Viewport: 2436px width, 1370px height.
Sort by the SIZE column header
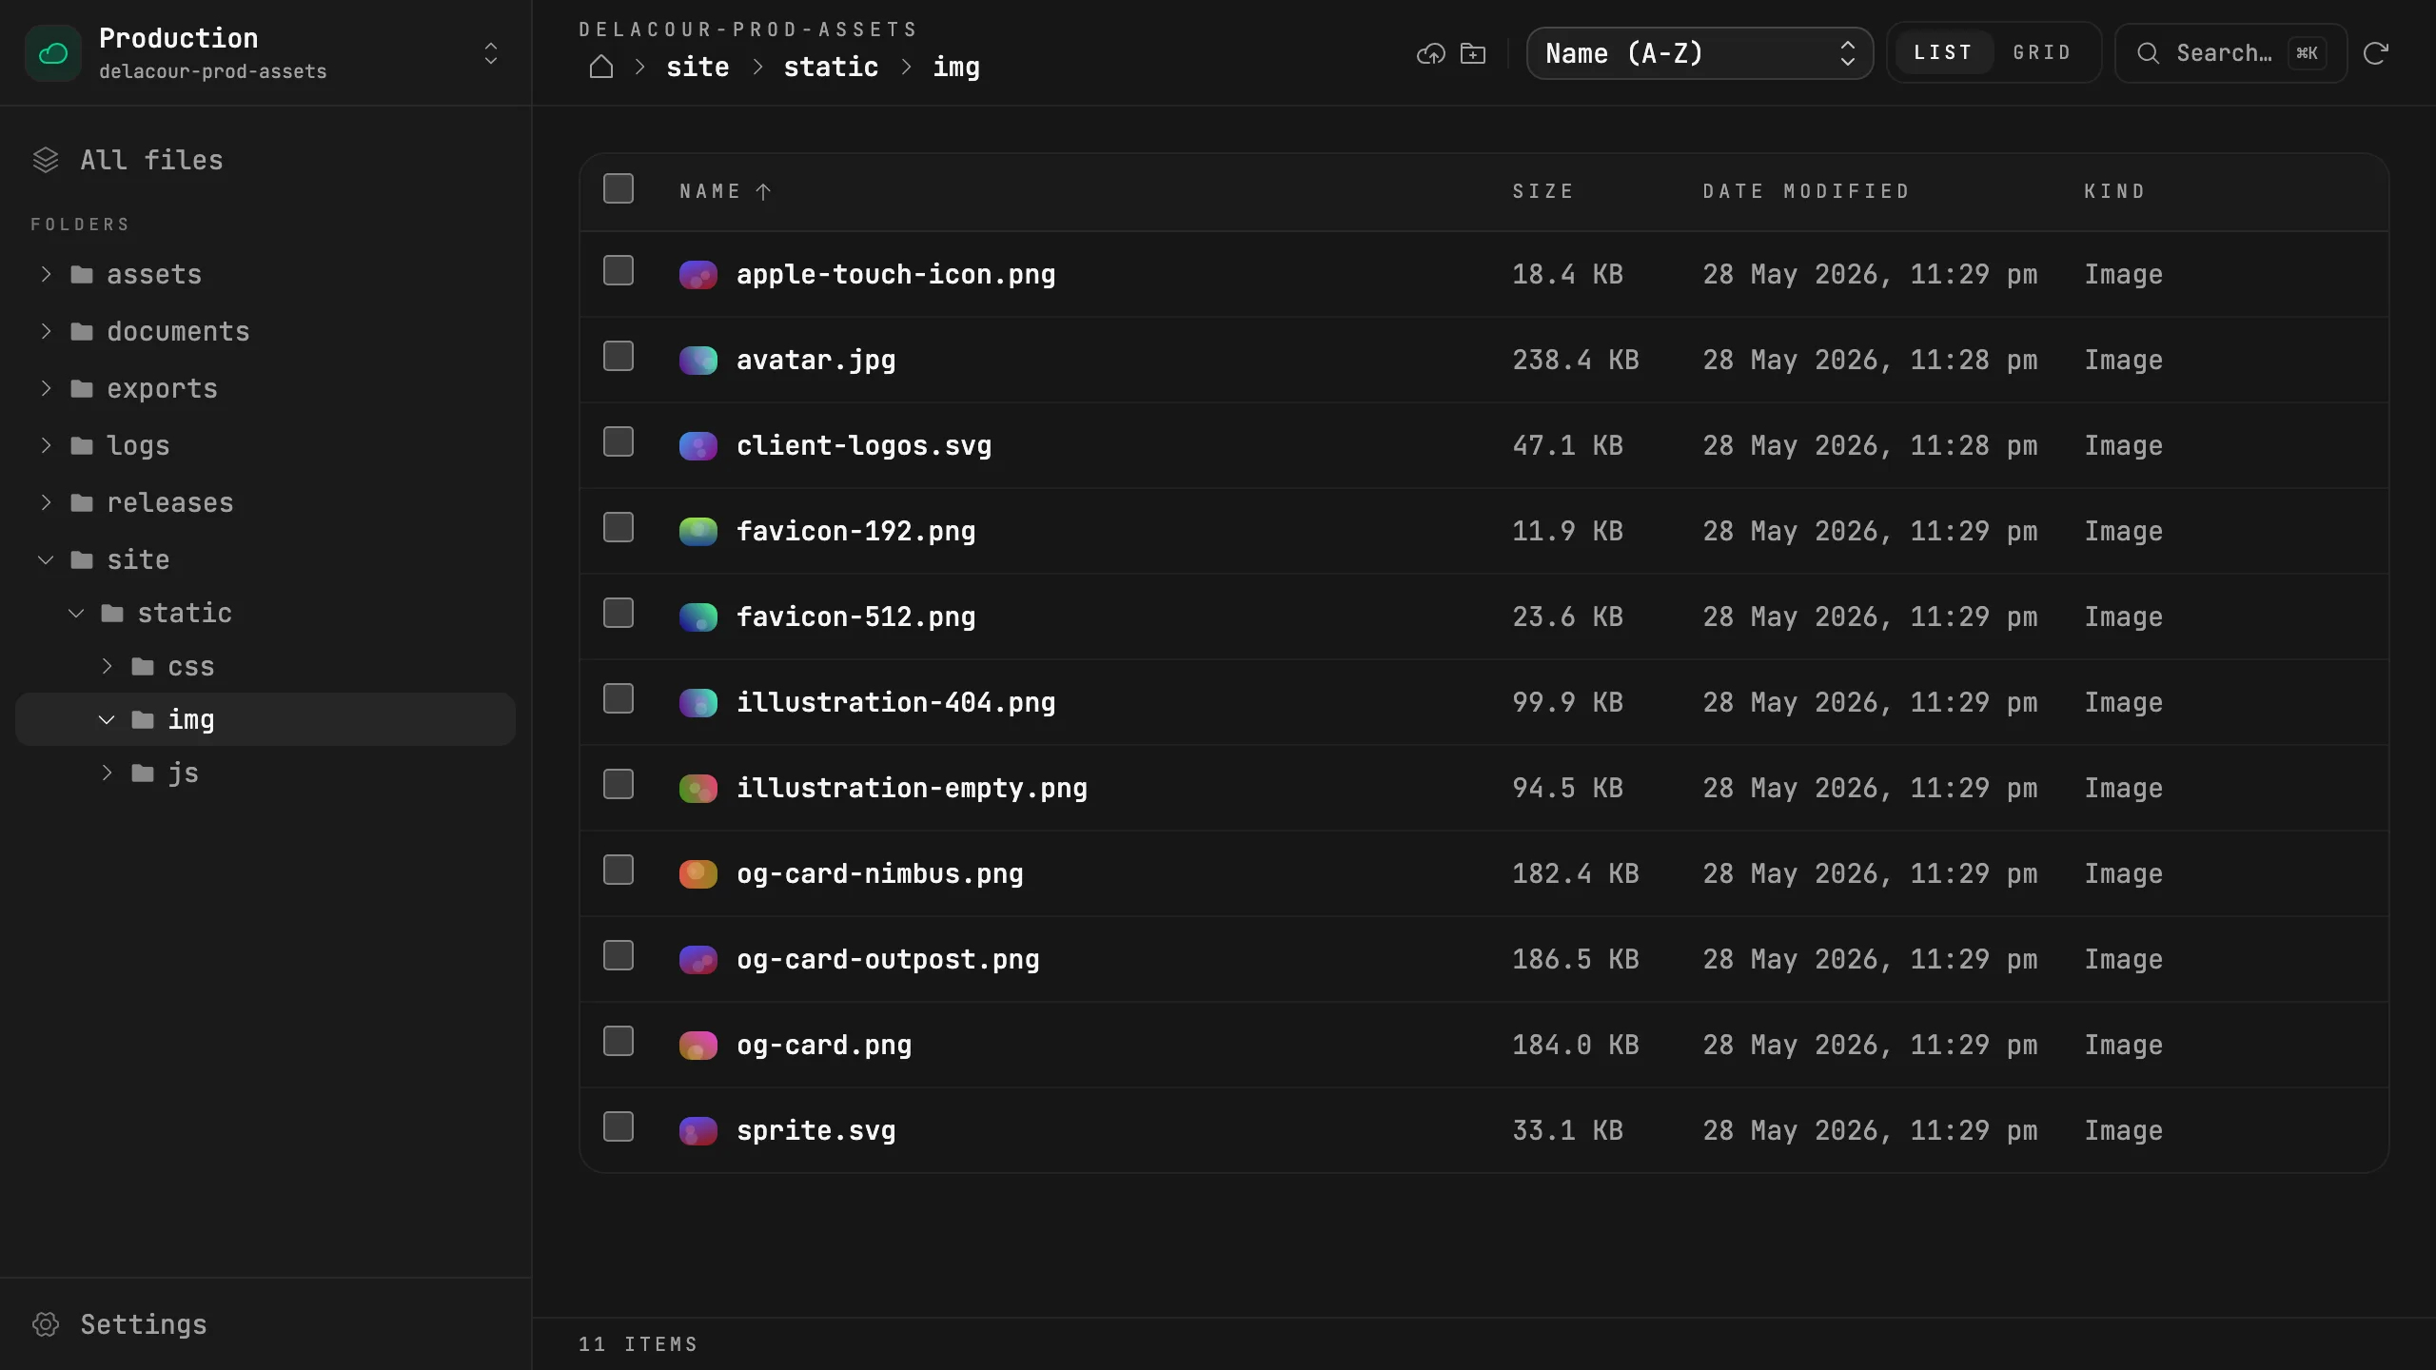1542,192
